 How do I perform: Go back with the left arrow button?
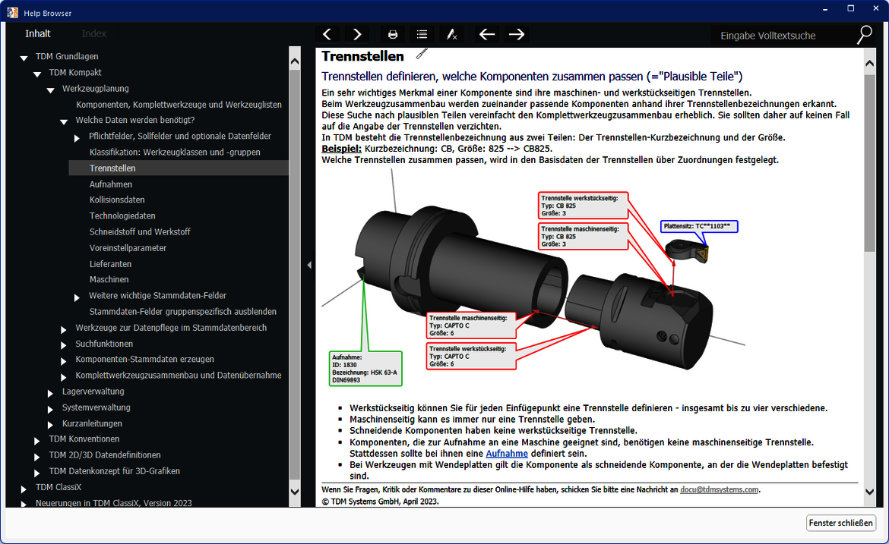tap(487, 34)
